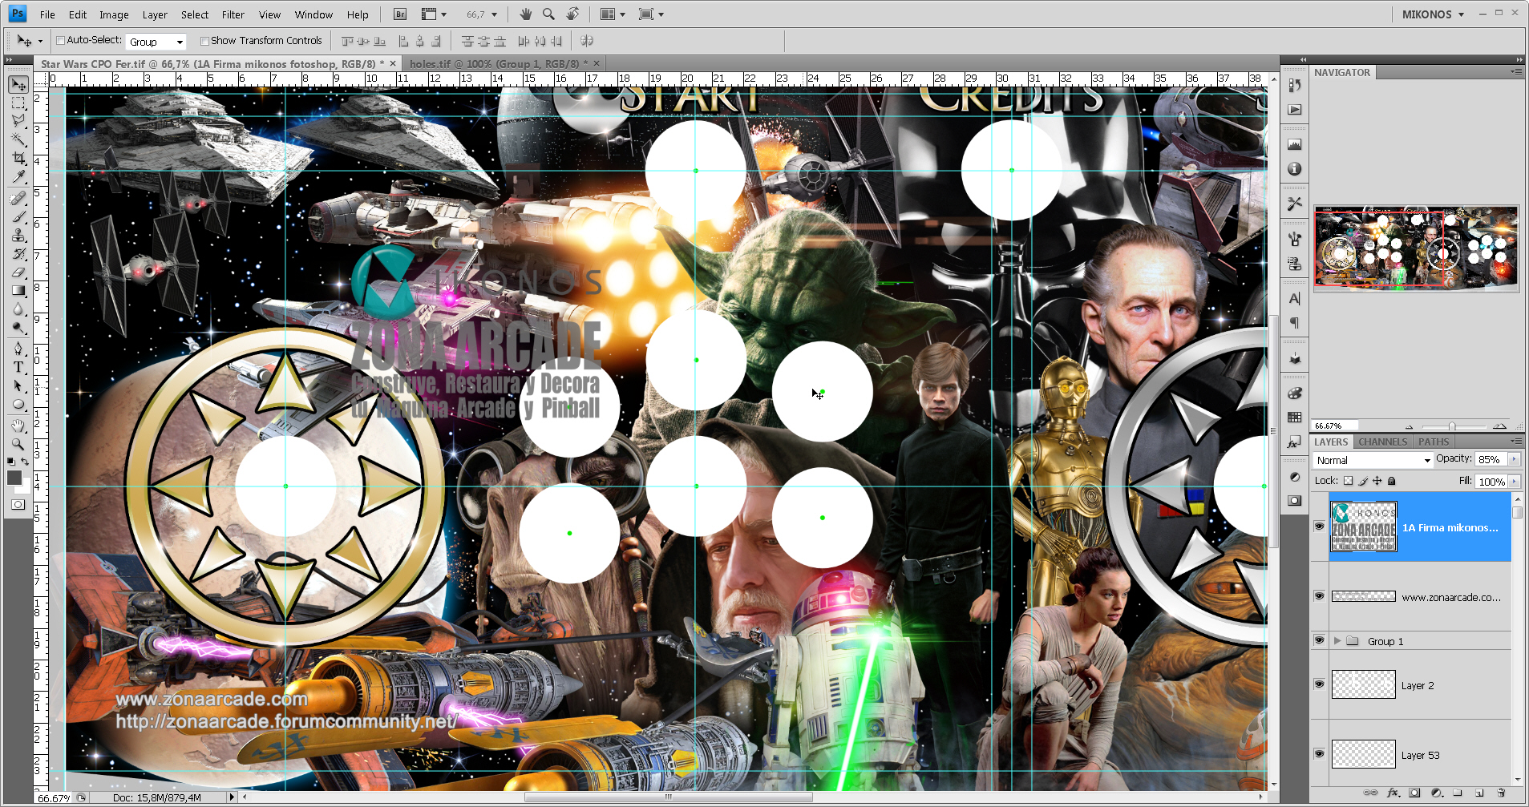The height and width of the screenshot is (807, 1529).
Task: Click the foreground color swatch
Action: 14,478
